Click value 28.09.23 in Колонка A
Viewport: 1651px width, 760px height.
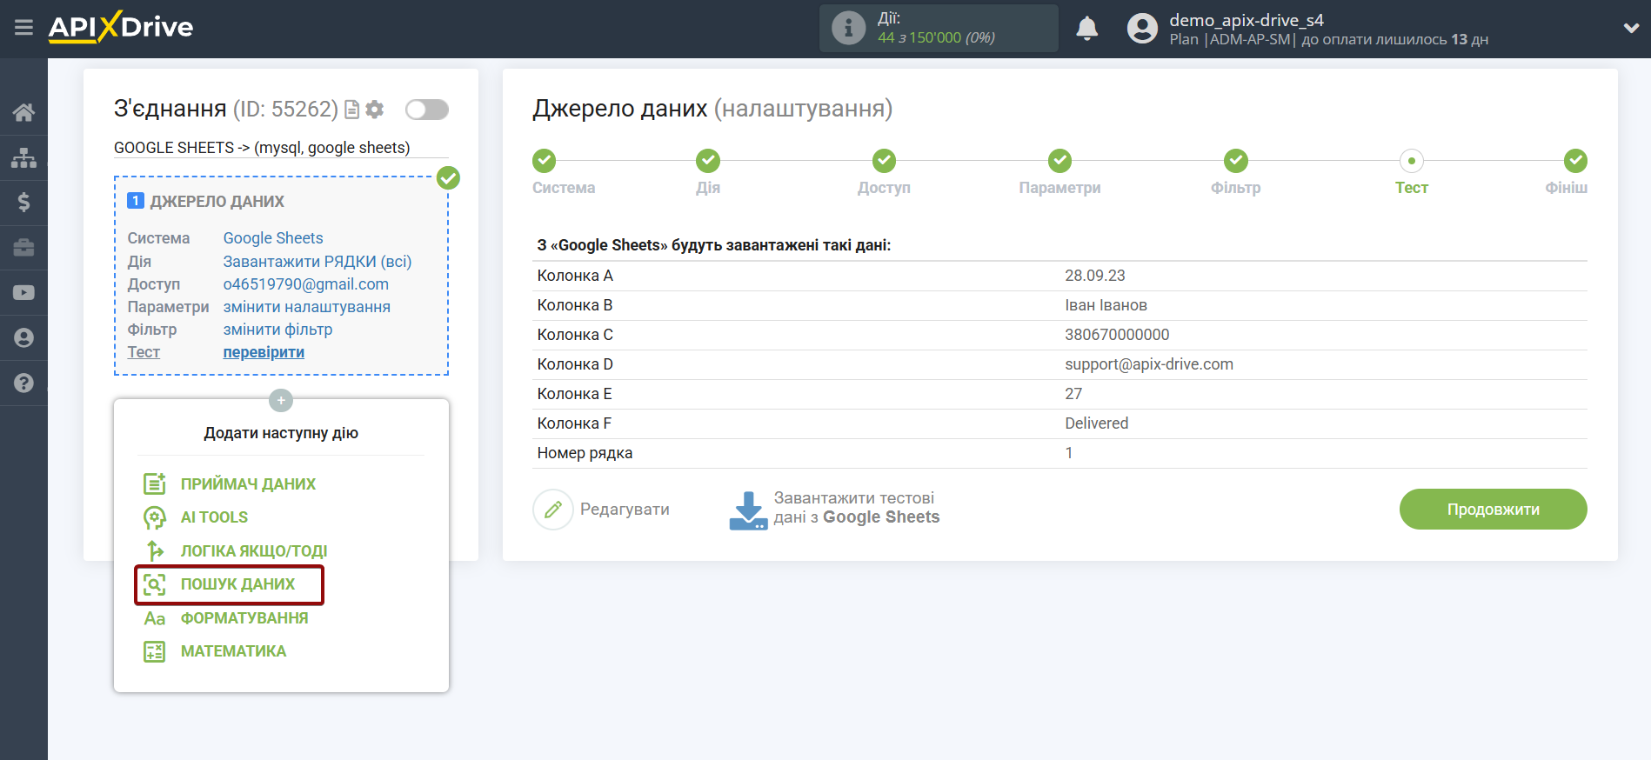[1095, 276]
